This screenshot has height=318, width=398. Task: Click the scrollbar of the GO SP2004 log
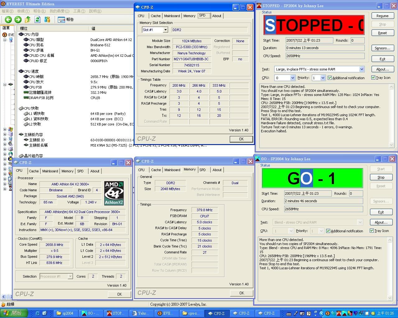390,269
